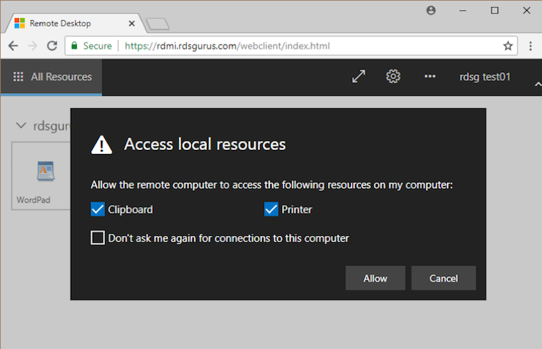Collapse the rdsgurus resource group chevron

pyautogui.click(x=20, y=126)
